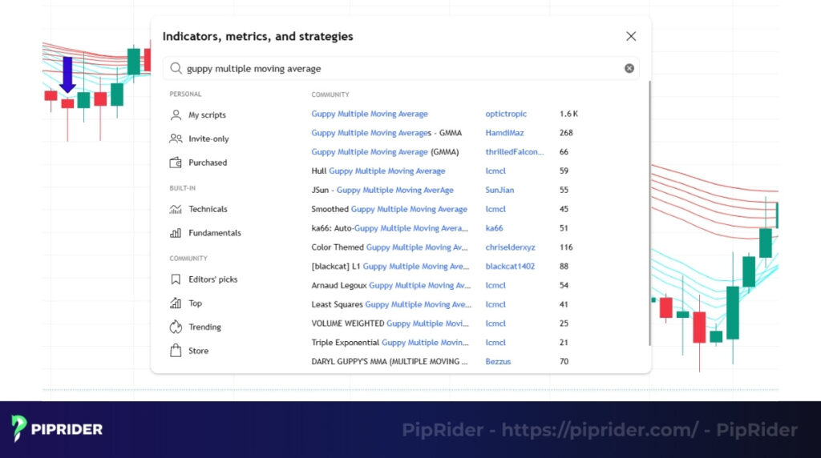Clear the search text with the X icon
821x458 pixels.
(x=629, y=68)
